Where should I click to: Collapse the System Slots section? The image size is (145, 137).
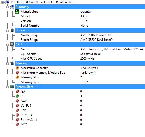tap(7, 87)
